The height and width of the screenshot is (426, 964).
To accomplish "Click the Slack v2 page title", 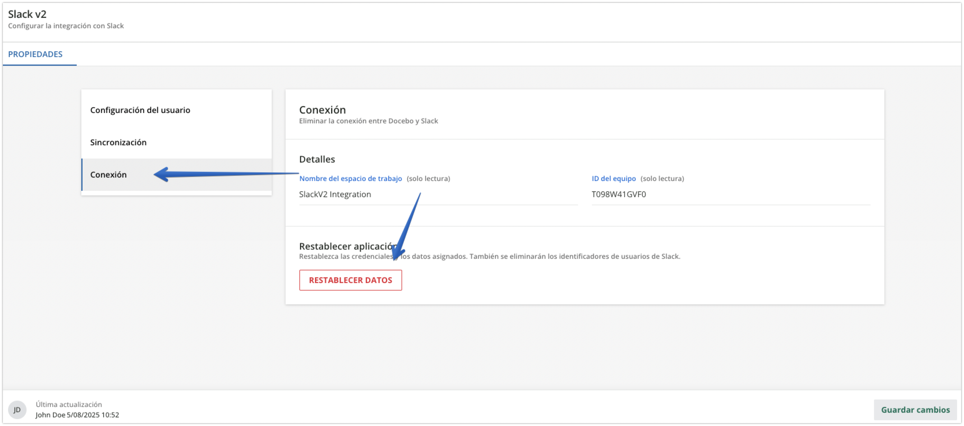I will 27,14.
